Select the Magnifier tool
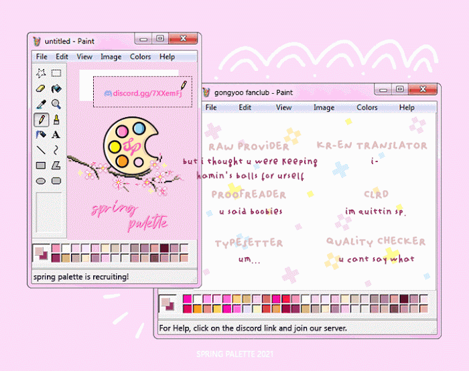 (57, 104)
